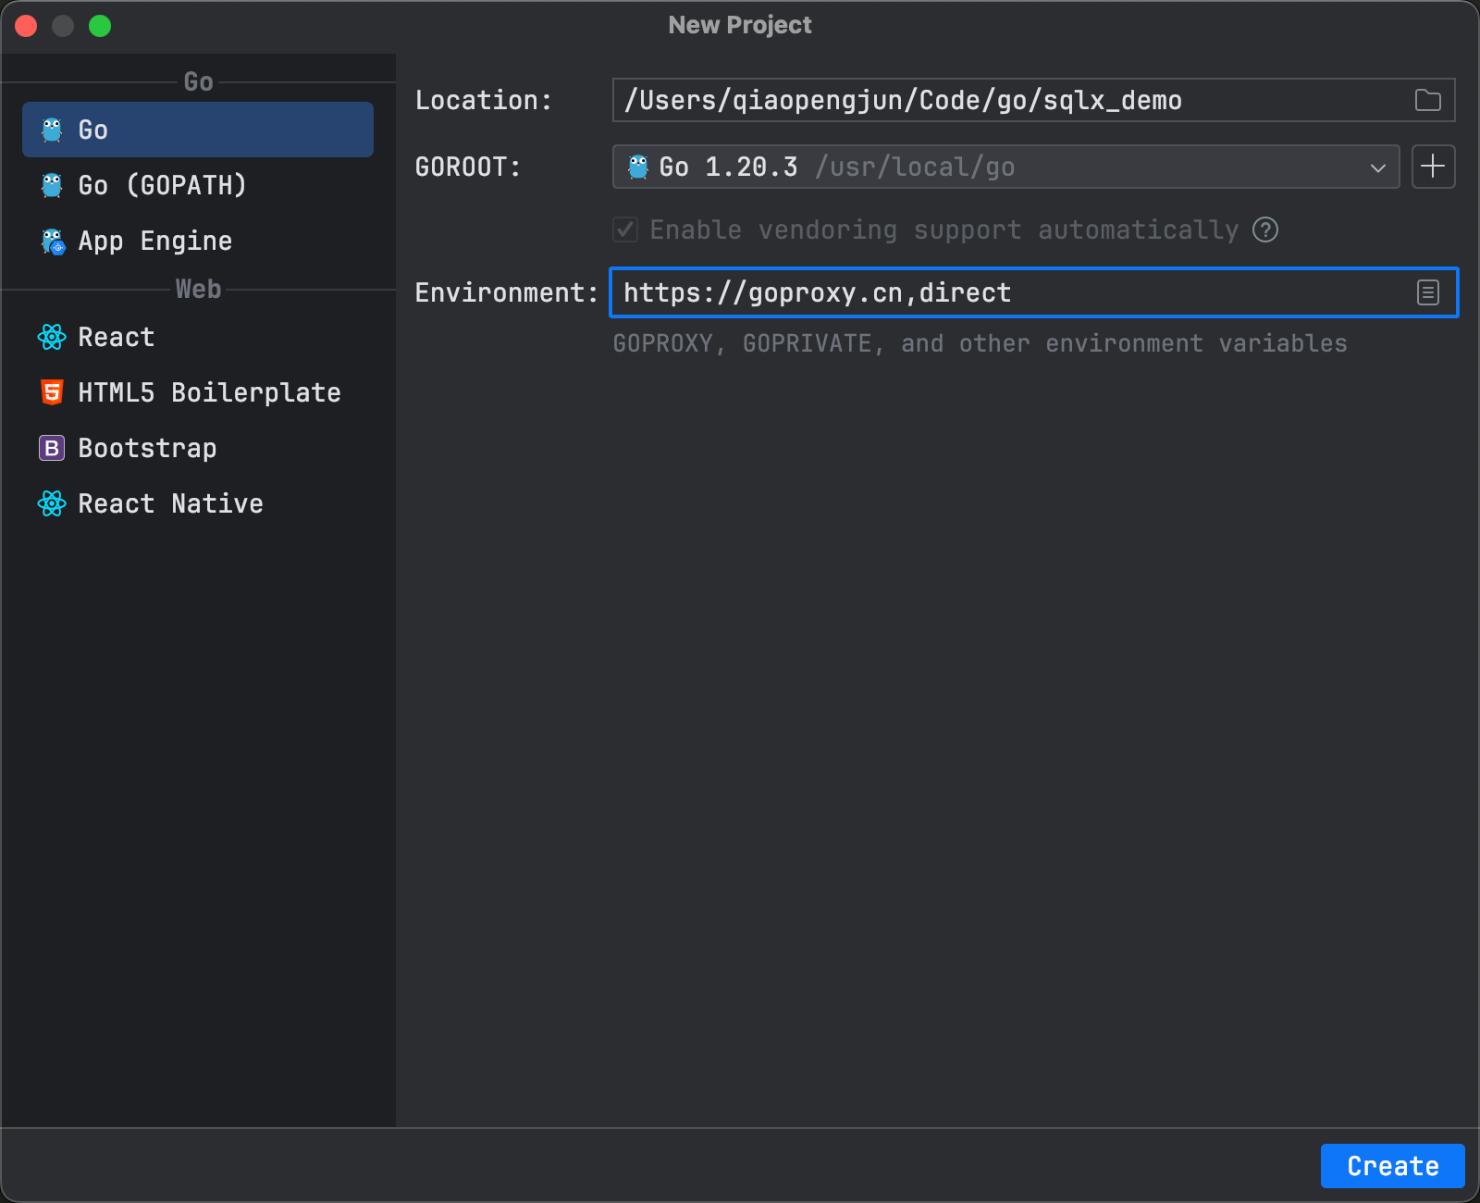
Task: Select Bootstrap project template
Action: click(198, 448)
